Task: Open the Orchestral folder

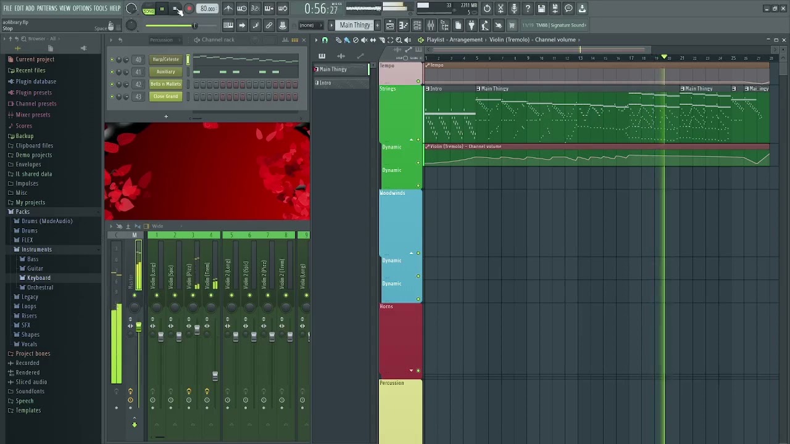Action: [x=40, y=287]
